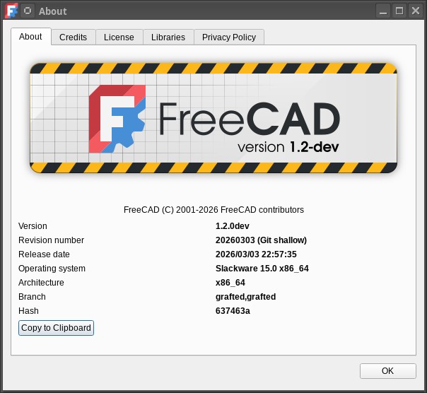Switch to the Credits tab
The height and width of the screenshot is (393, 427).
pyautogui.click(x=73, y=37)
